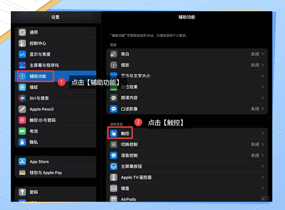Viewport: 285px width, 210px height.
Task: Tap the 语音控制 icon
Action: (114, 155)
